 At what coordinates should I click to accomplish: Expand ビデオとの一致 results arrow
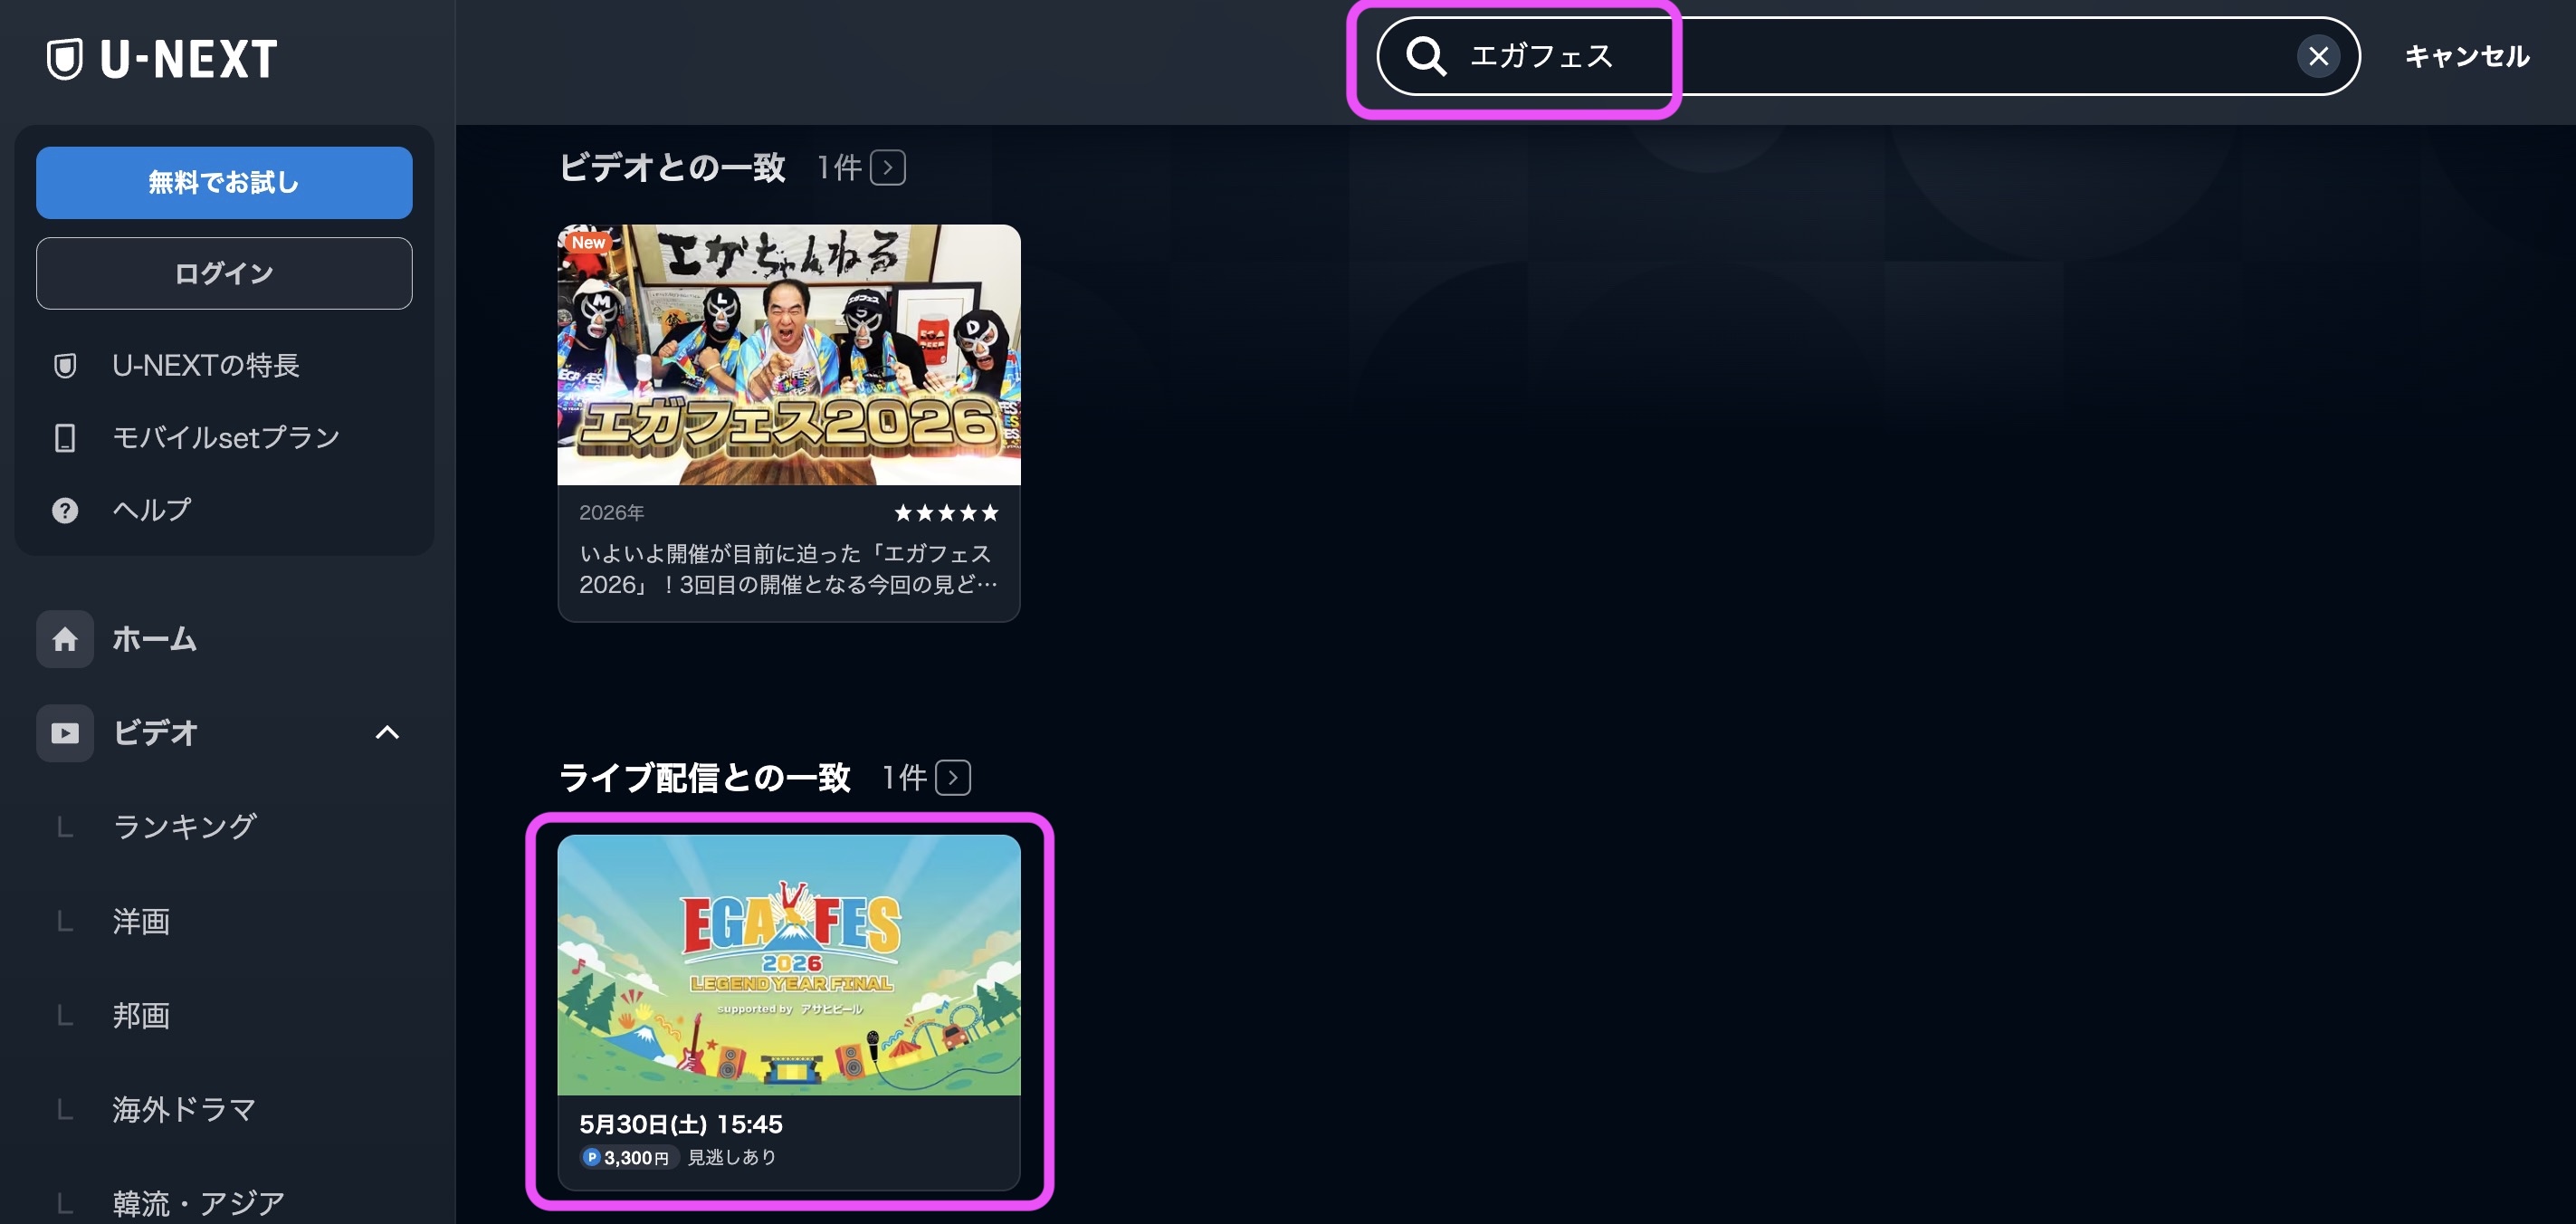tap(888, 168)
